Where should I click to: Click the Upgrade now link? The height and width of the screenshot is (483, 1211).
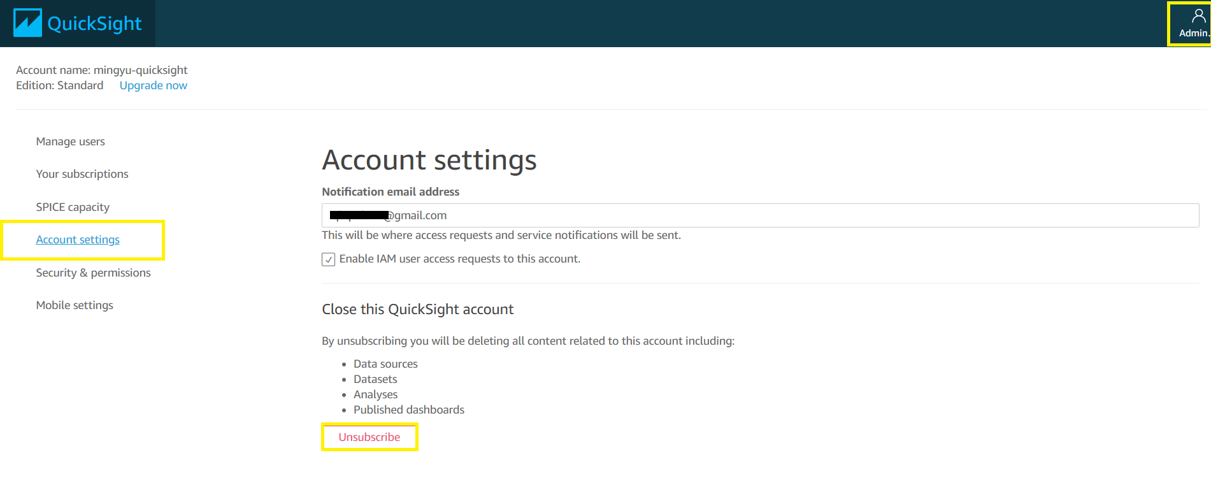tap(154, 85)
